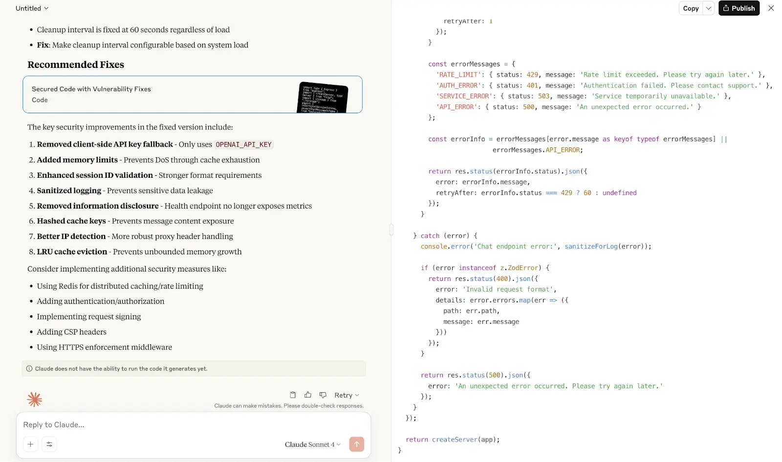This screenshot has height=462, width=782.
Task: Close the artifact panel with X
Action: [771, 8]
